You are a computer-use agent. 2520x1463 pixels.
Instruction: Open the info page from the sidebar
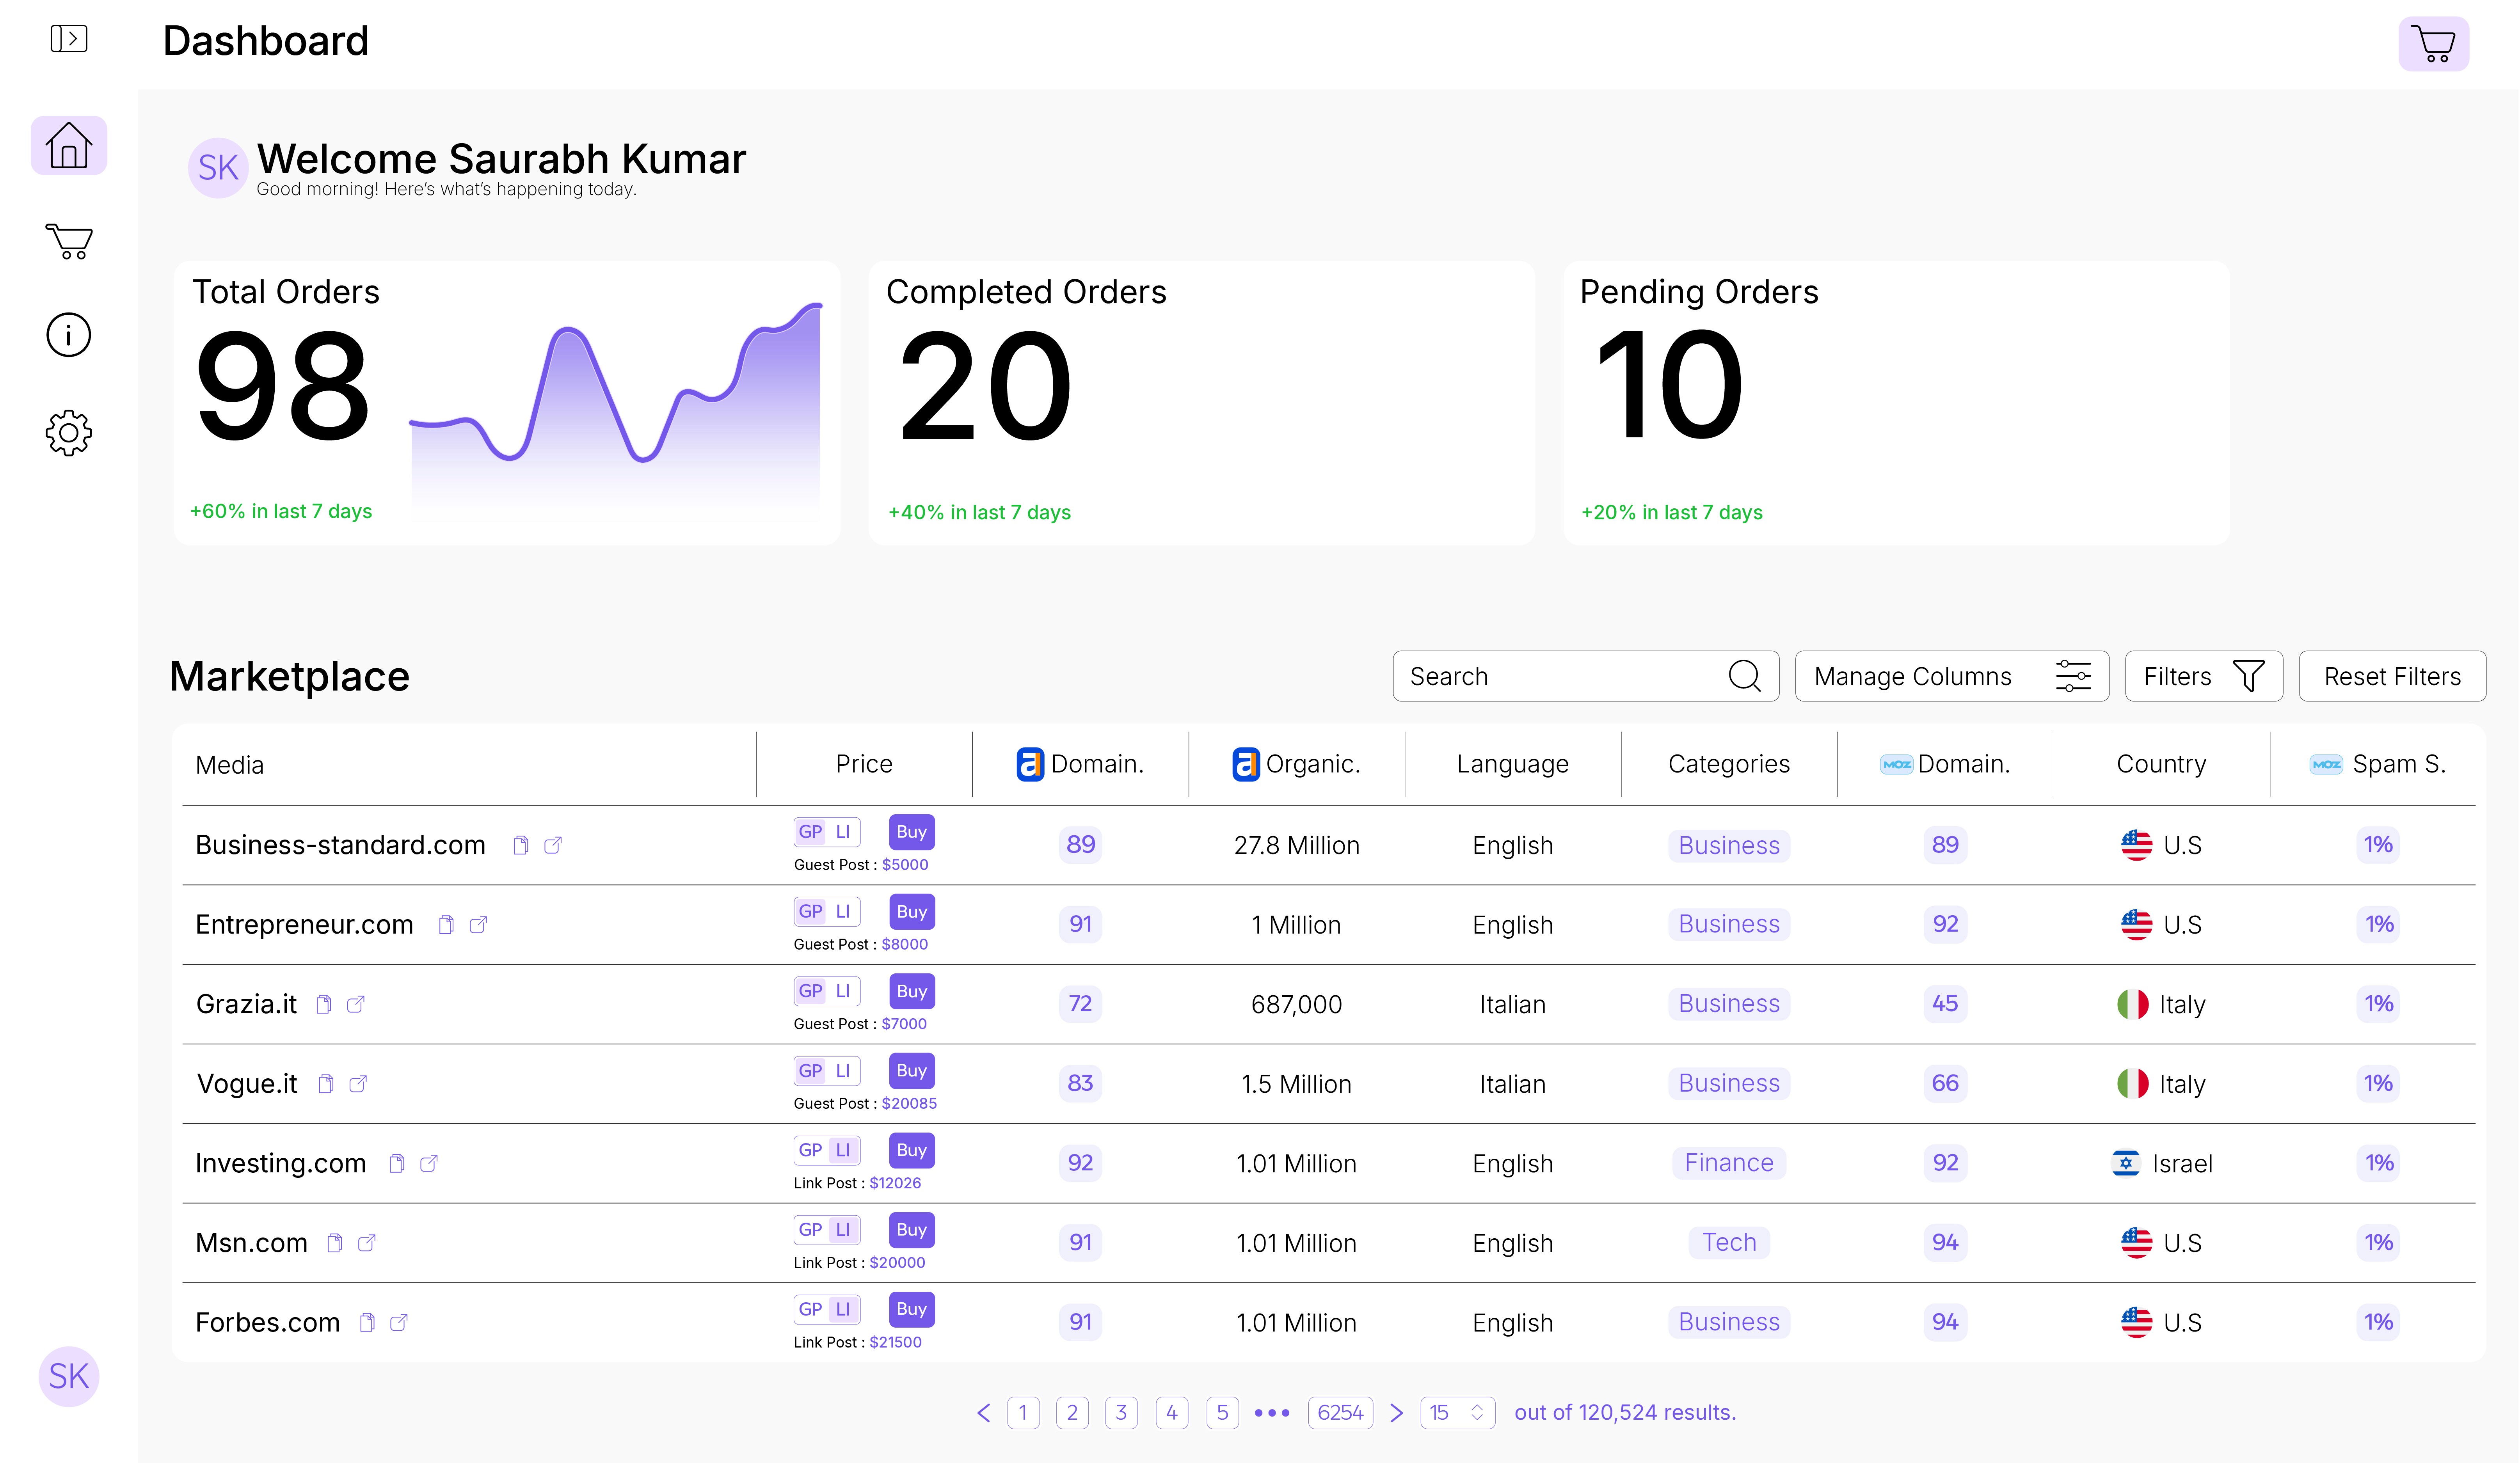[x=69, y=335]
